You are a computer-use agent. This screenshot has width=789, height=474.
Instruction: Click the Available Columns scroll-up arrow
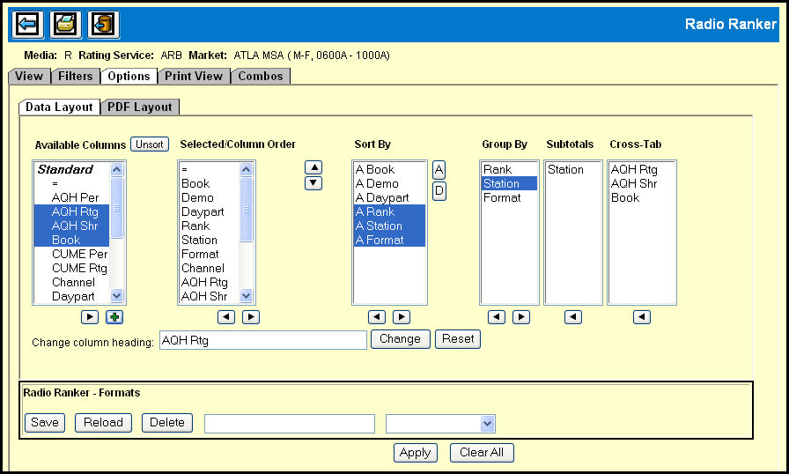117,169
